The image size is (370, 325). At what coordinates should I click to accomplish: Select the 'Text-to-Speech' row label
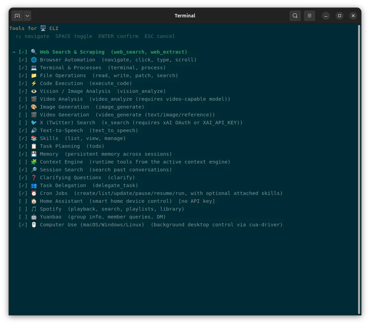[61, 130]
